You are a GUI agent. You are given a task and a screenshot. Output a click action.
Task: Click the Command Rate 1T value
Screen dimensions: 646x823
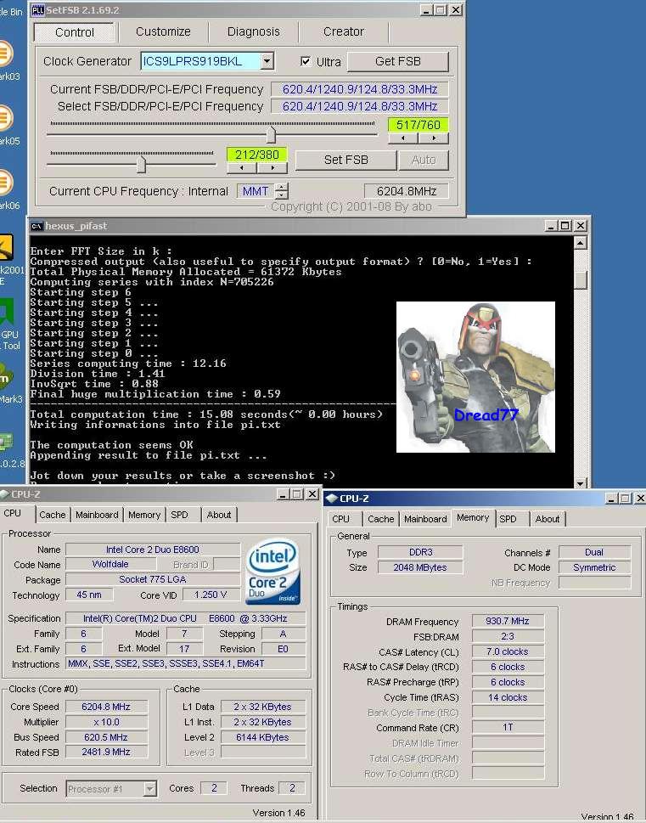click(508, 728)
